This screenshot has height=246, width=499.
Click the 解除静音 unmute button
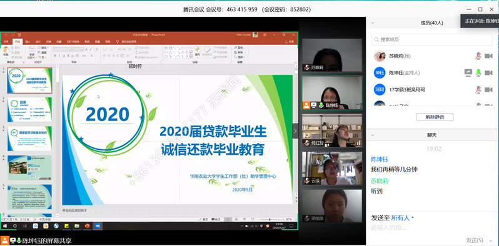coord(435,117)
